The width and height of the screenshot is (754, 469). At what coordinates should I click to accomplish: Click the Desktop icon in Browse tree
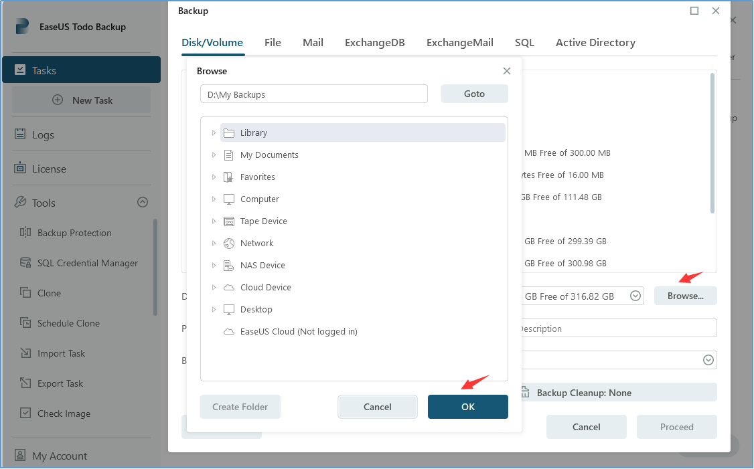(x=230, y=310)
